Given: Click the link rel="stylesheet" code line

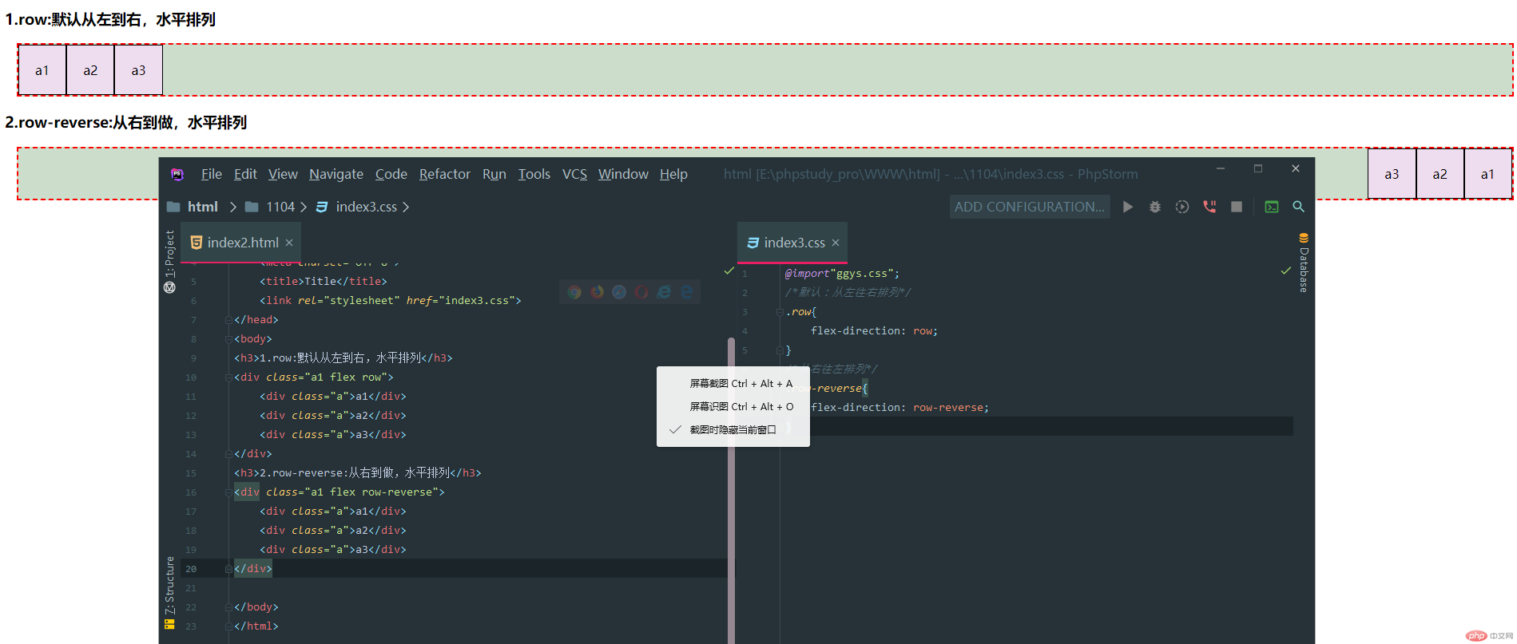Looking at the screenshot, I should click(390, 301).
